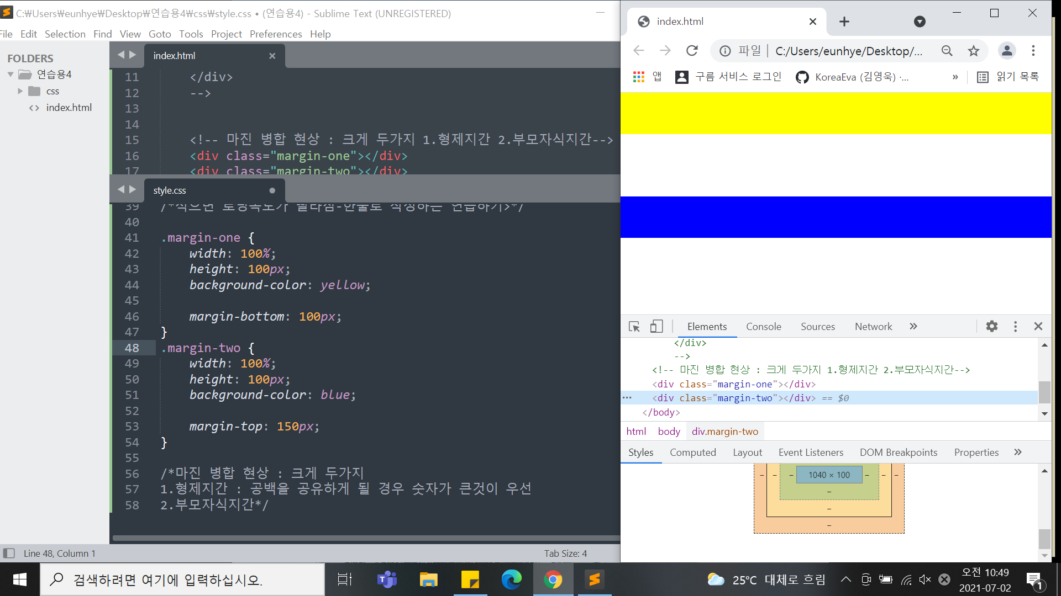Click the DevTools three-dot customize menu

1015,326
